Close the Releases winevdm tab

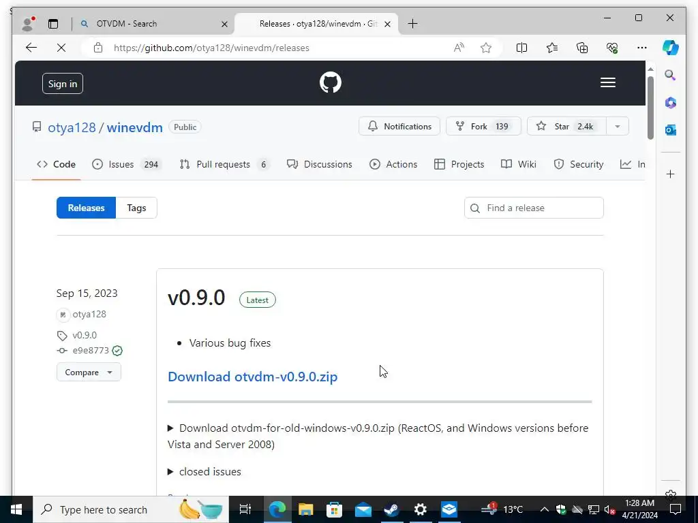387,24
